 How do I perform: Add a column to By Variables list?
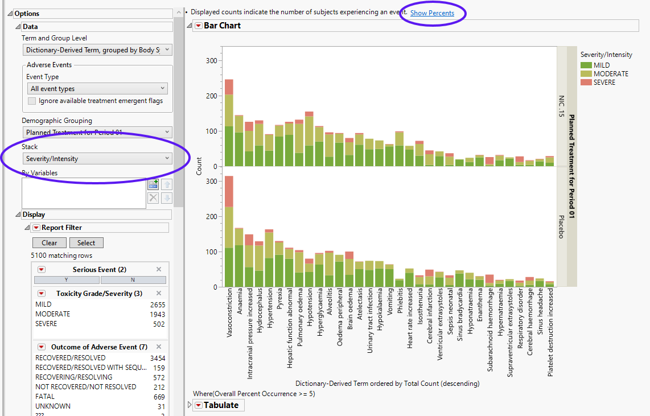coord(153,184)
